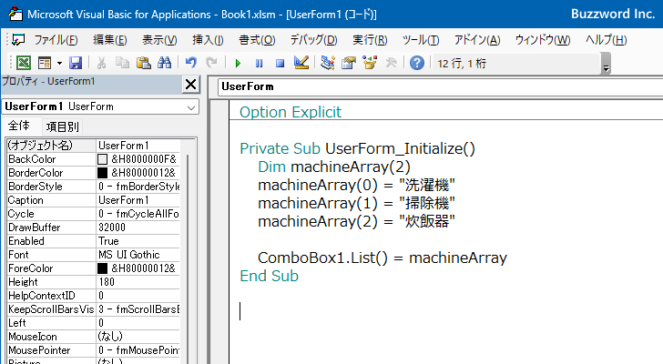Select the KeepScrollBarsVisible property value

pyautogui.click(x=138, y=309)
